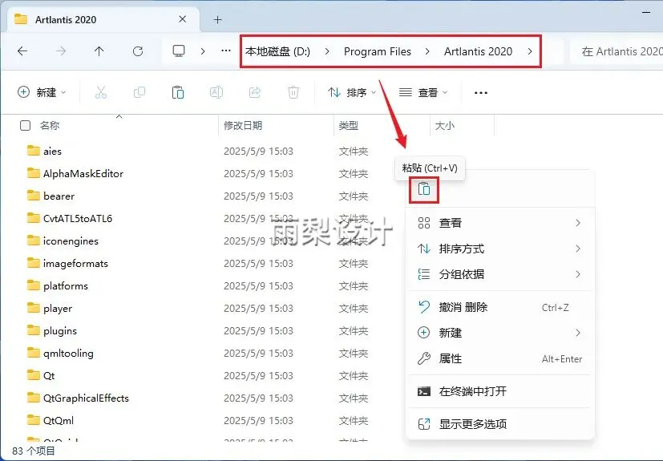663x461 pixels.
Task: Choose 显示更多选项 in context menu
Action: [x=500, y=424]
